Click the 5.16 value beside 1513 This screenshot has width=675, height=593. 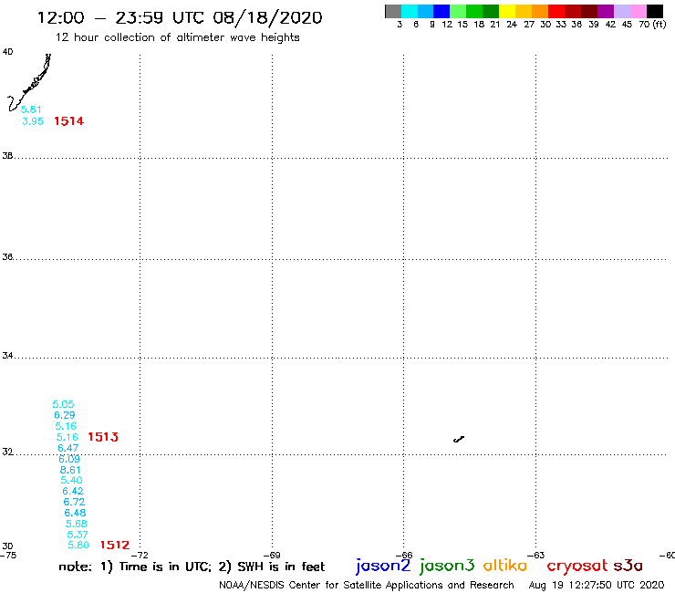[x=67, y=437]
